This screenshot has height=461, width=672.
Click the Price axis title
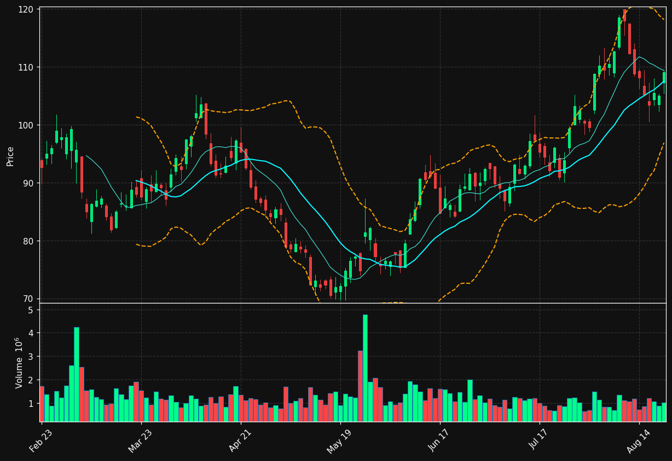click(x=10, y=156)
